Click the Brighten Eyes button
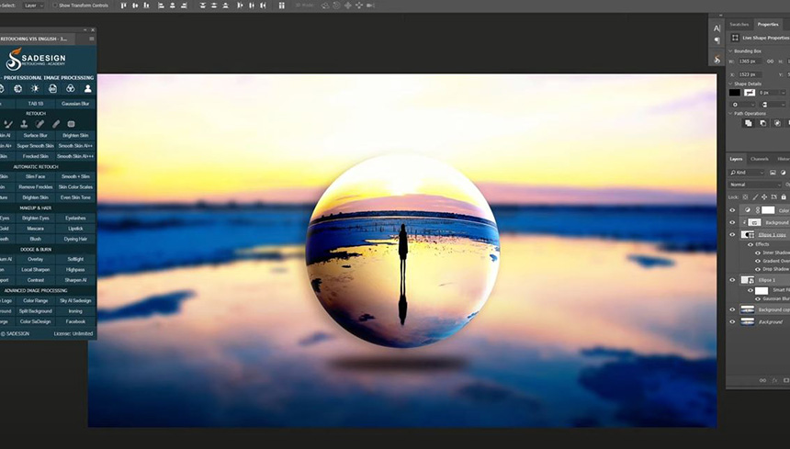The height and width of the screenshot is (449, 790). (36, 218)
